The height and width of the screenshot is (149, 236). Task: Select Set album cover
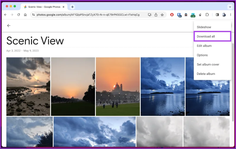[x=212, y=64]
